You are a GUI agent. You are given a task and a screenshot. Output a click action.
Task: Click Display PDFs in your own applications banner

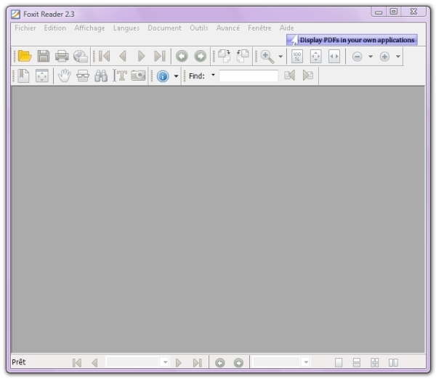point(352,40)
